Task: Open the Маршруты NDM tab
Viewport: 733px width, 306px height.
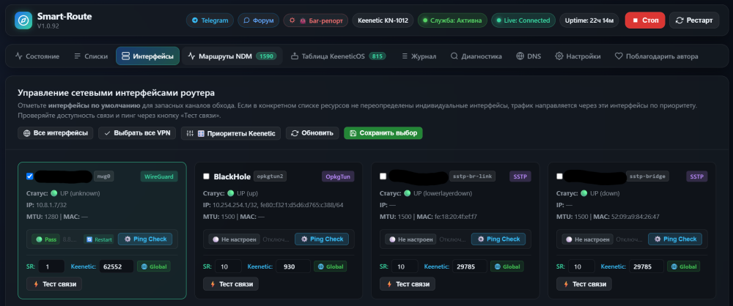Action: (x=232, y=56)
